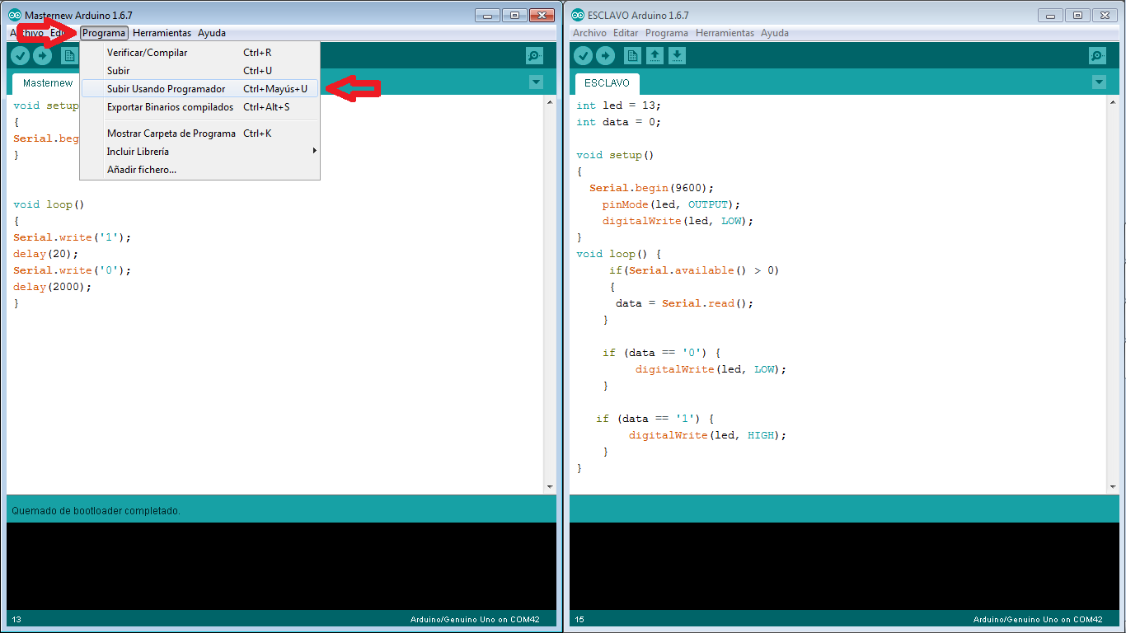
Task: Click Verify checkmark in ESCLAVO window
Action: click(x=583, y=56)
